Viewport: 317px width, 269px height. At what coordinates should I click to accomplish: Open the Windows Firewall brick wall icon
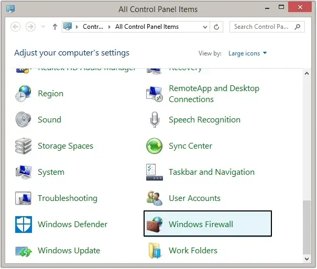(155, 224)
